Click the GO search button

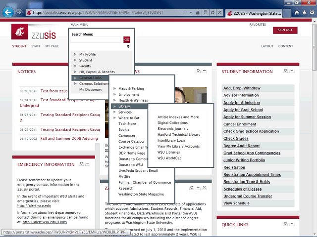coord(127,39)
